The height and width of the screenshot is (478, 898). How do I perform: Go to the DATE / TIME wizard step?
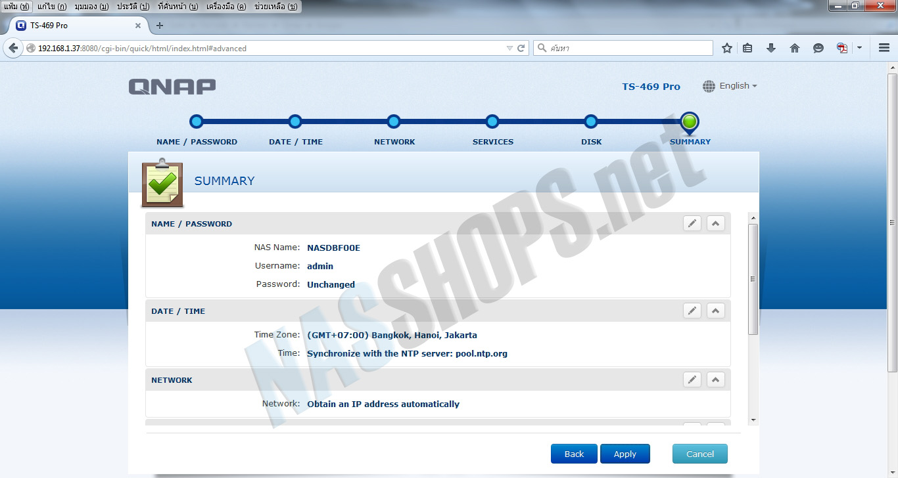tap(295, 121)
